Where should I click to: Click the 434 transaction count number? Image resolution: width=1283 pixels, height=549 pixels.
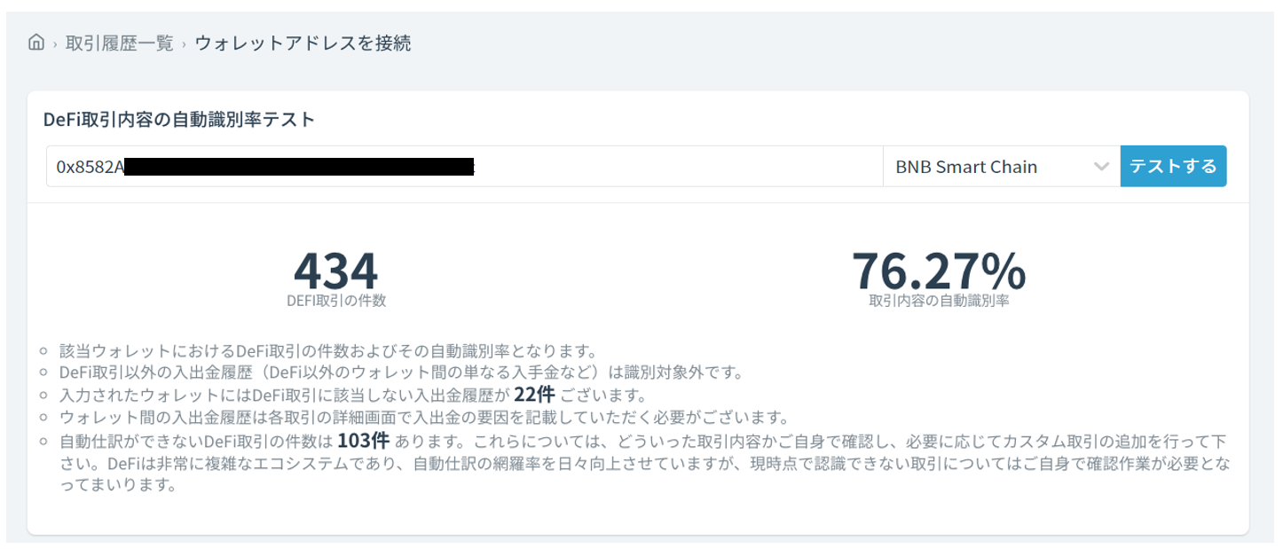335,270
